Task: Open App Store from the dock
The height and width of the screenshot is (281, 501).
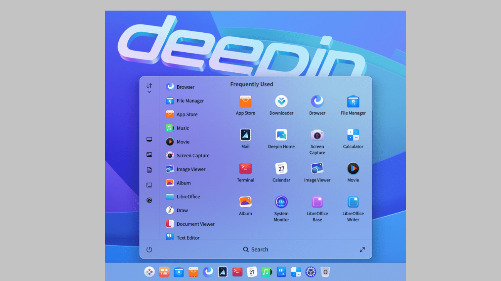Action: coord(193,272)
